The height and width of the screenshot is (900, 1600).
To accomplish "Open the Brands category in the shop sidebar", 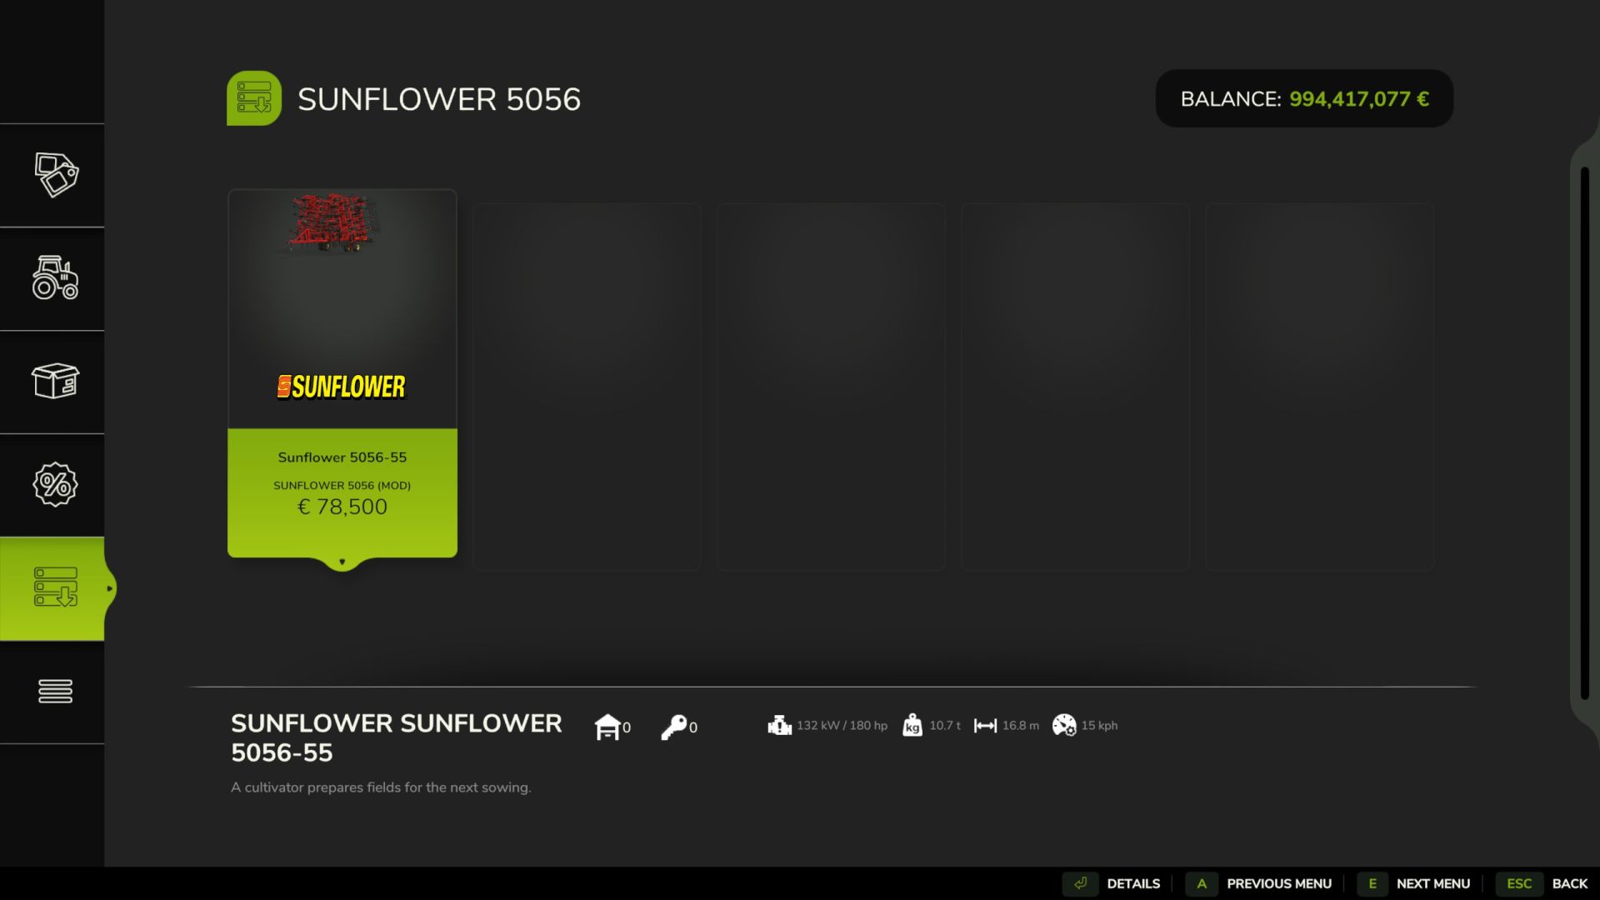I will click(56, 176).
